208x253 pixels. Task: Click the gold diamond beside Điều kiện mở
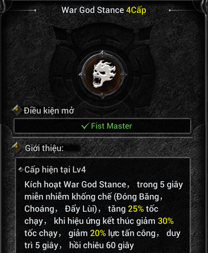(x=17, y=110)
